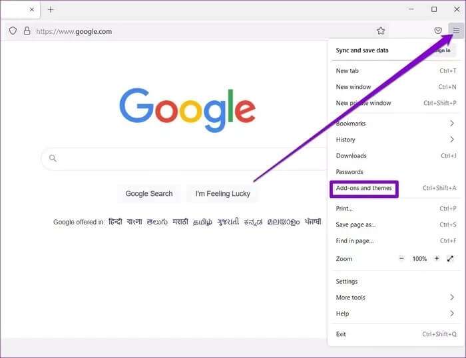Screen dimensions: 466x358
Task: Switch Google to मराठी language
Action: point(180,222)
